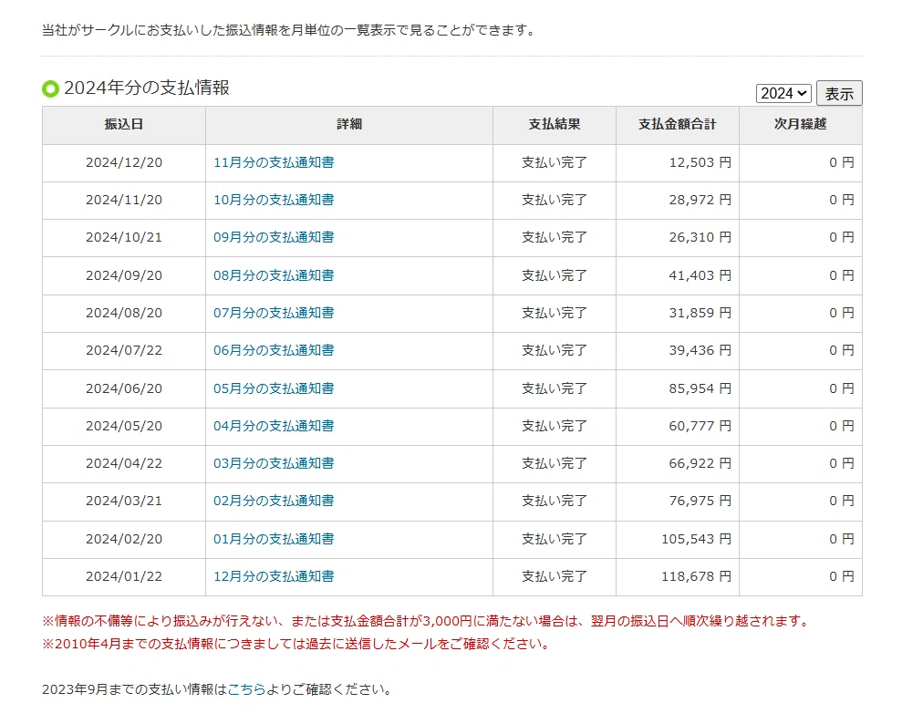The image size is (923, 724).
Task: Click the 表示 button
Action: [839, 94]
